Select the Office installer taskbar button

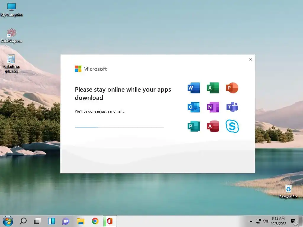(x=109, y=221)
